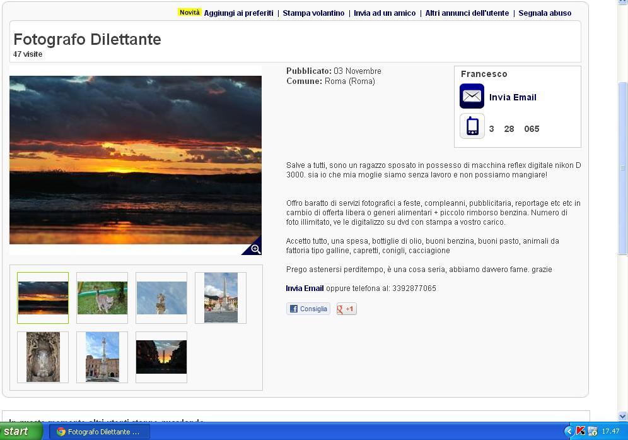This screenshot has width=628, height=440.
Task: Click Facebook Consiglia button
Action: [308, 309]
